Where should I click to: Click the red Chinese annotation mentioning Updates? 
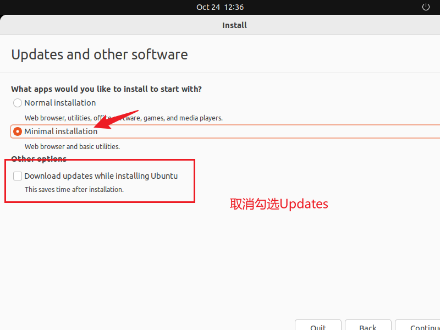279,204
